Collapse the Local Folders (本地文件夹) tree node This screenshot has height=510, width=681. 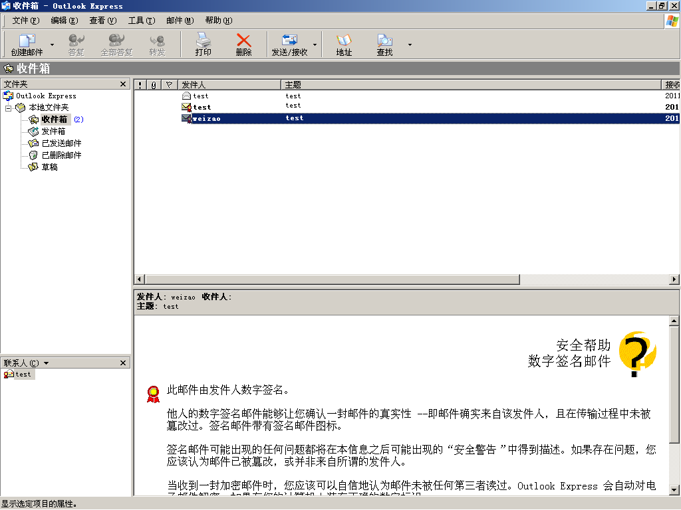pyautogui.click(x=8, y=108)
